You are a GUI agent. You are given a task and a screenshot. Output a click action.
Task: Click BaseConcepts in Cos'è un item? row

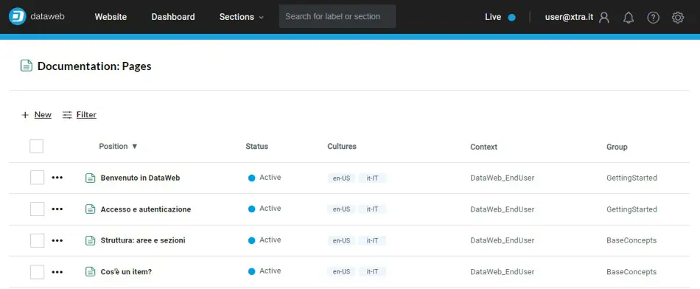click(x=631, y=271)
